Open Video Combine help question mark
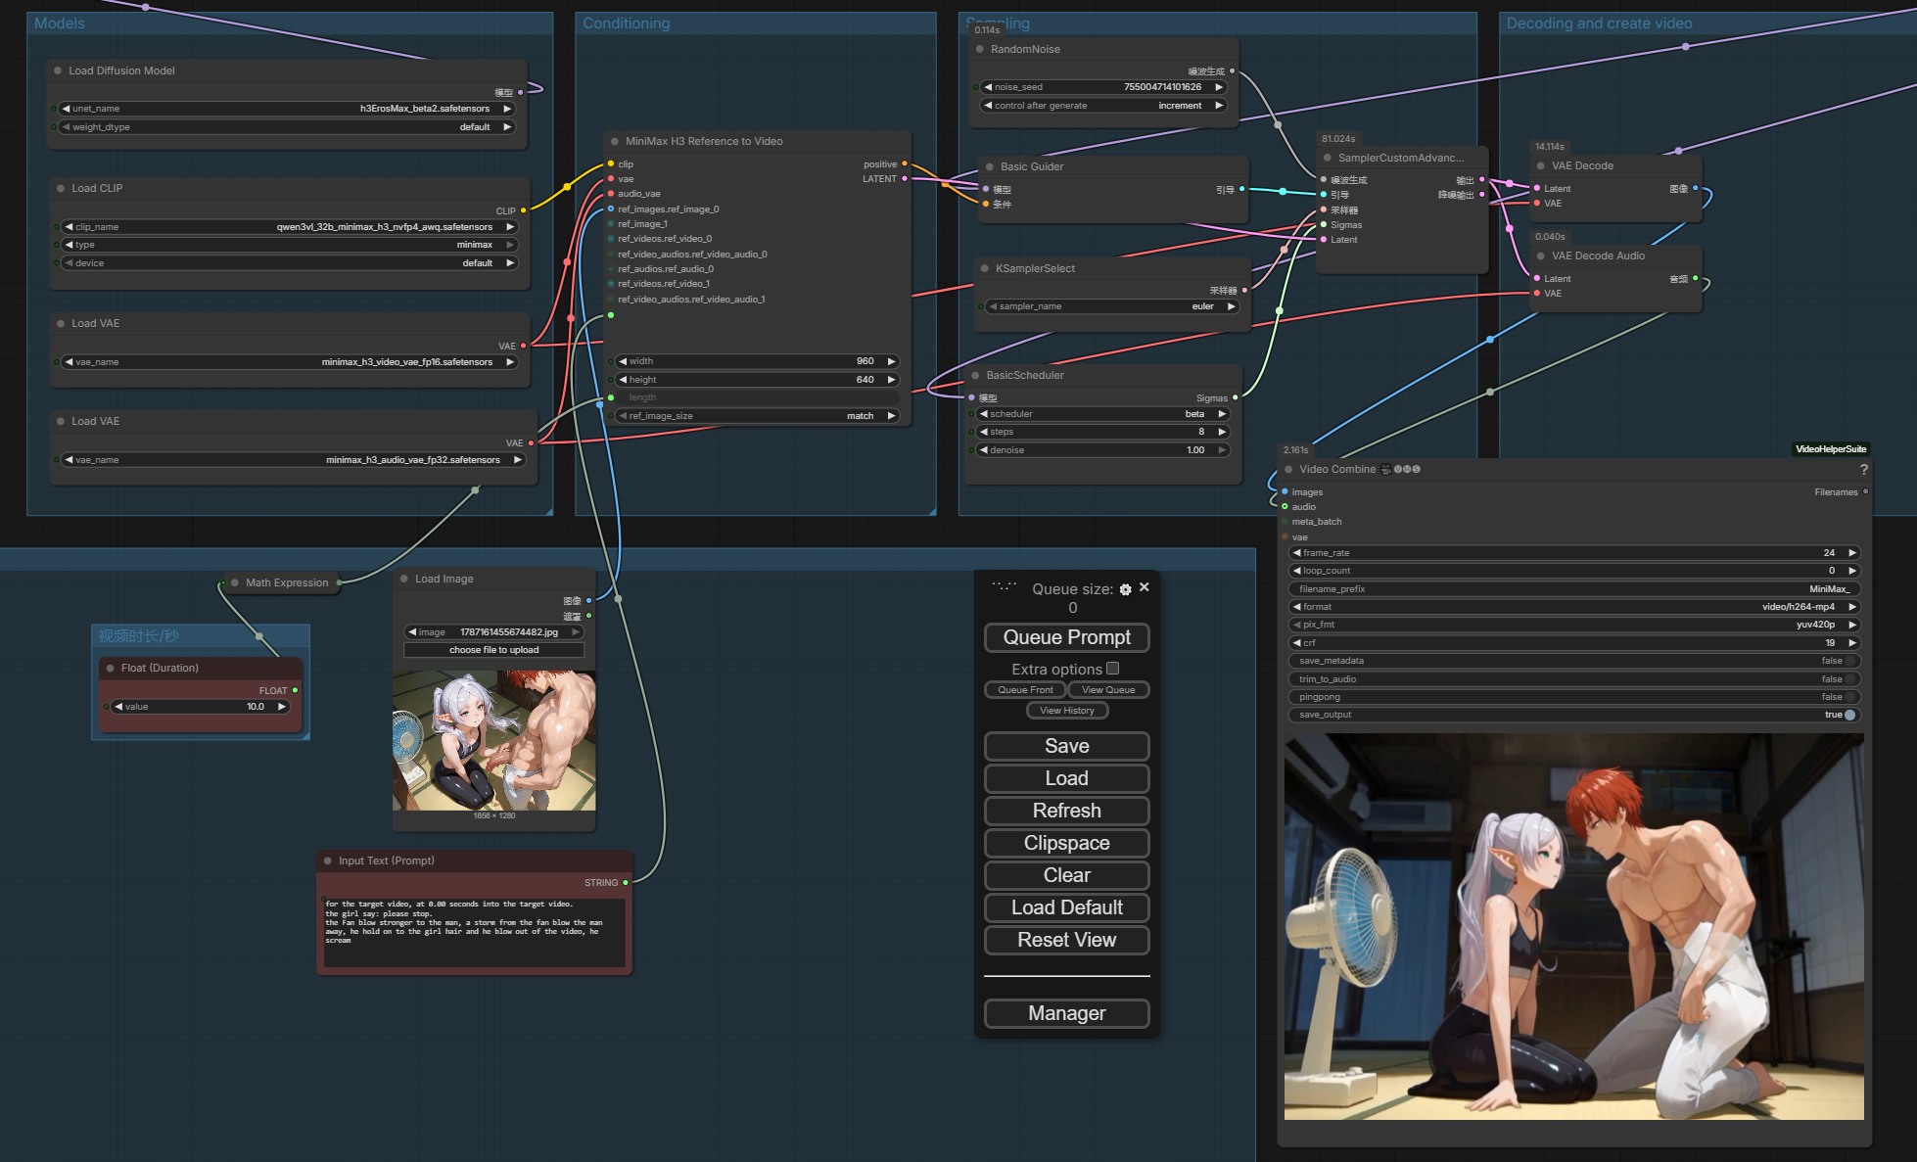This screenshot has width=1917, height=1162. 1864,470
